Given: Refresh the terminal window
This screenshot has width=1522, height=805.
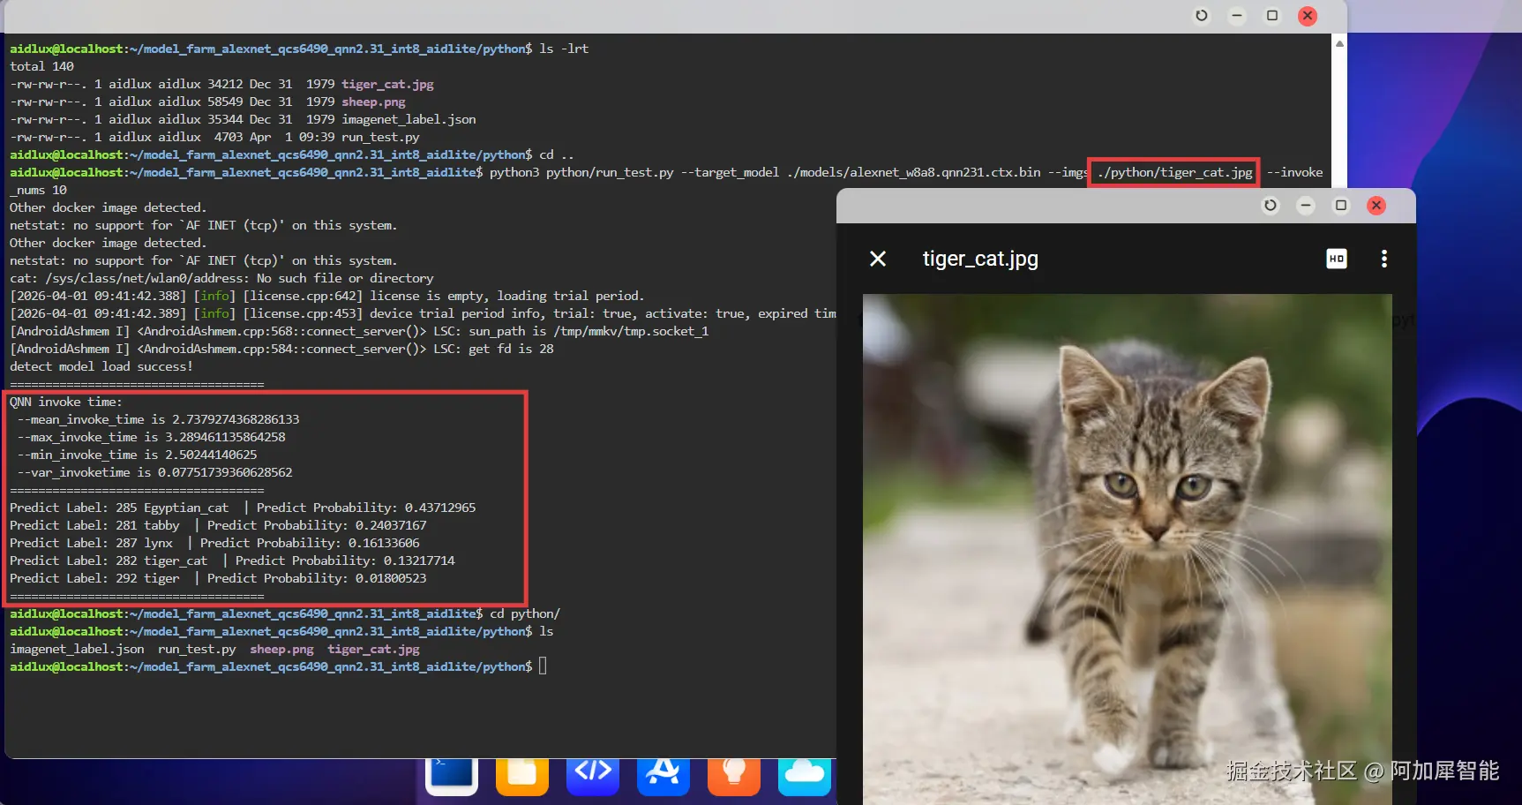Looking at the screenshot, I should click(1202, 16).
